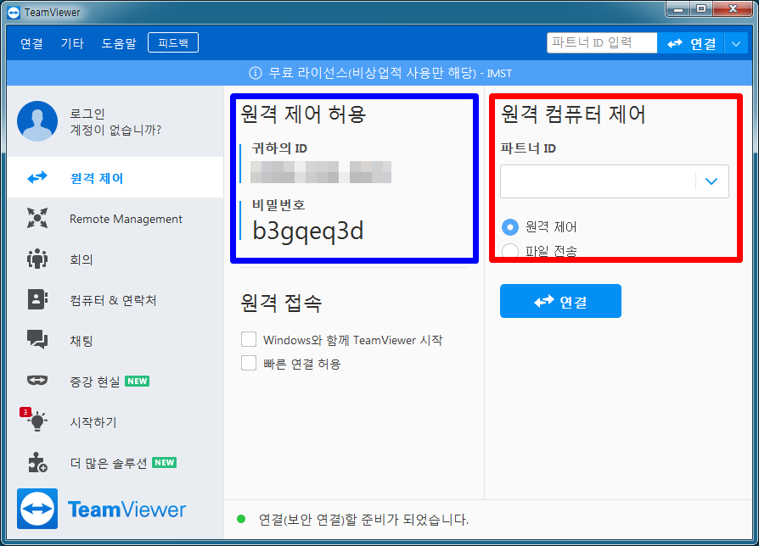Click the green connection status dot
Screen dimensions: 759x546
tap(241, 520)
